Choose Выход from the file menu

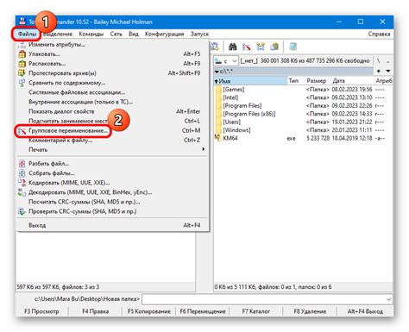point(112,225)
